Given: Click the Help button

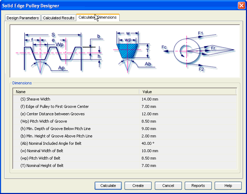Looking at the screenshot, I should (228, 186).
